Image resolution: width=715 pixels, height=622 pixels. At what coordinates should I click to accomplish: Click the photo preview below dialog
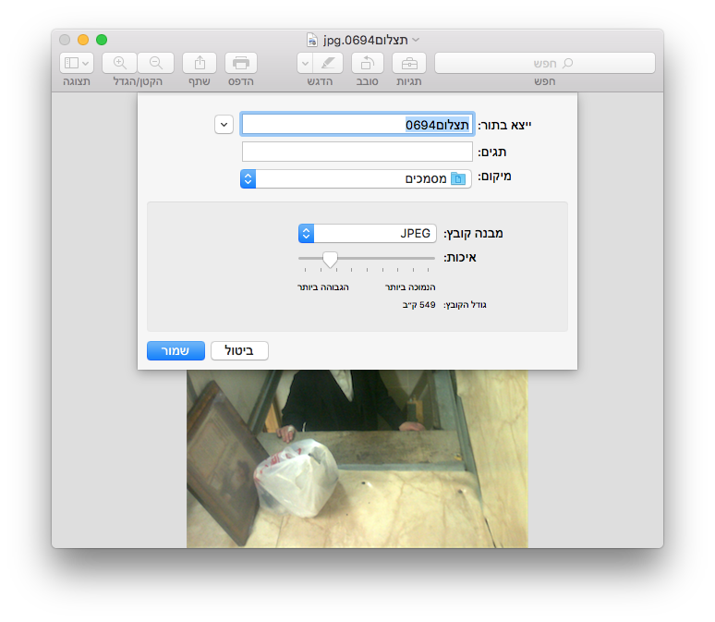[x=357, y=458]
